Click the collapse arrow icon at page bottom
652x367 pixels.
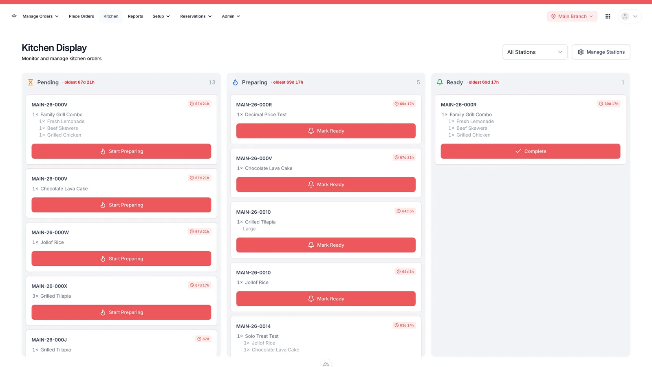[326, 364]
